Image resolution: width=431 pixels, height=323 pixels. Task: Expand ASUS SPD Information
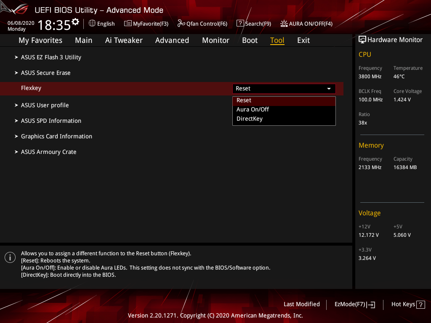pos(51,121)
